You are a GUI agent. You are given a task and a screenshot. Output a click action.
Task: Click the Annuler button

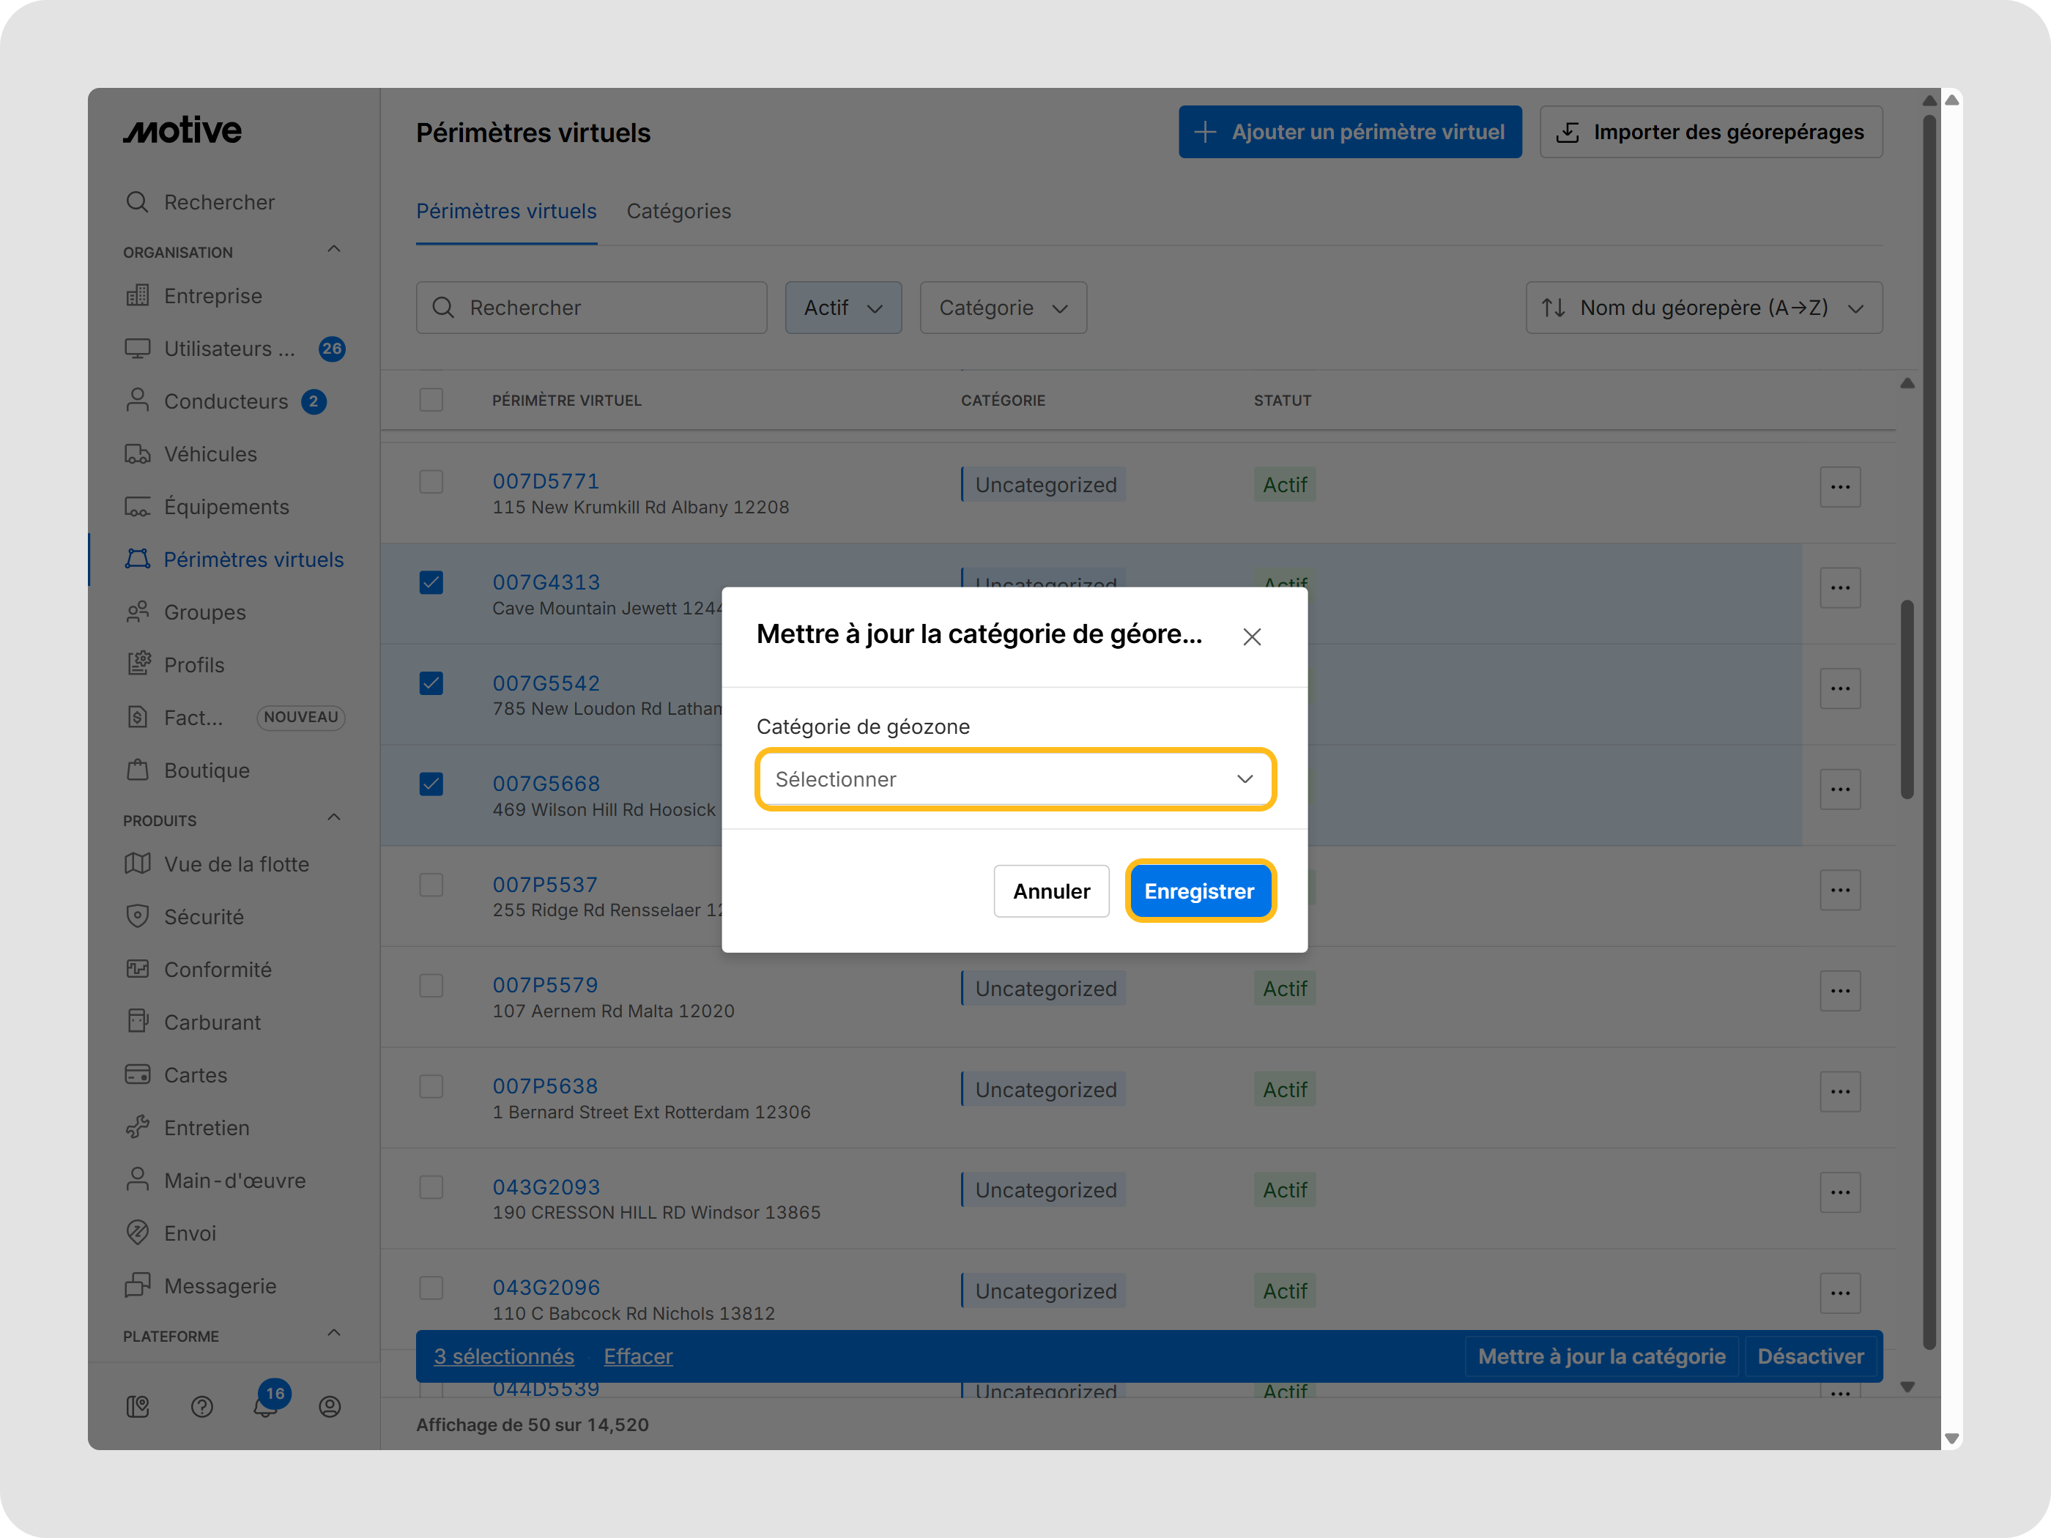click(1050, 891)
